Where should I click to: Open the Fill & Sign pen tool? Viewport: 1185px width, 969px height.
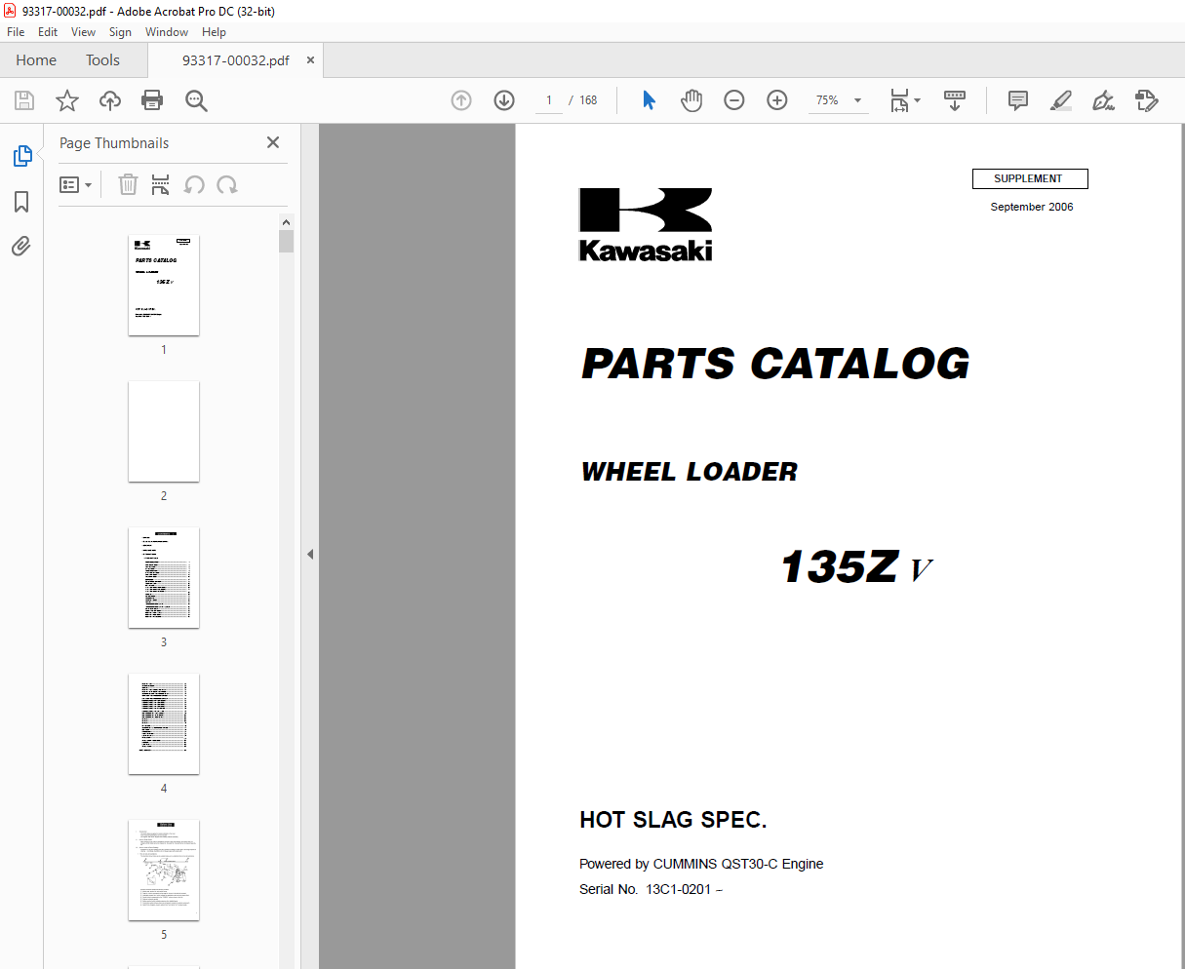(1104, 100)
